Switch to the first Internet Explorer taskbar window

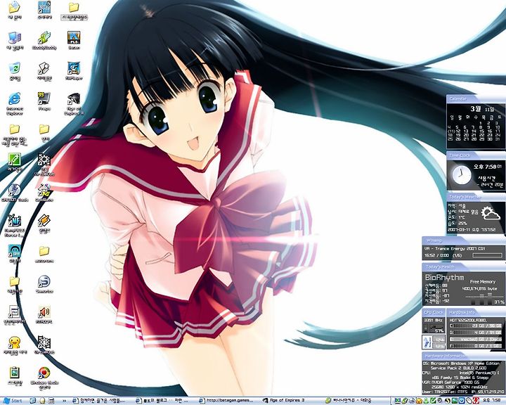100,401
